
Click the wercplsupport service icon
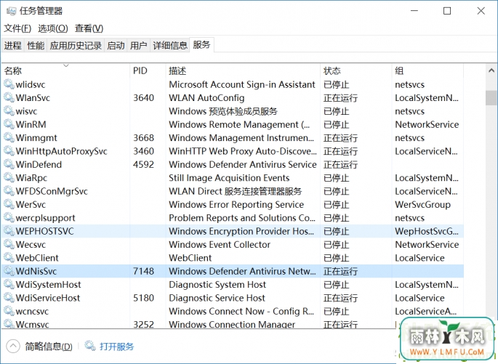[x=9, y=218]
